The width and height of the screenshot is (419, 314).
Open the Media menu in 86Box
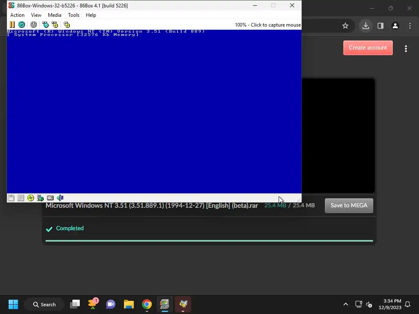[54, 15]
